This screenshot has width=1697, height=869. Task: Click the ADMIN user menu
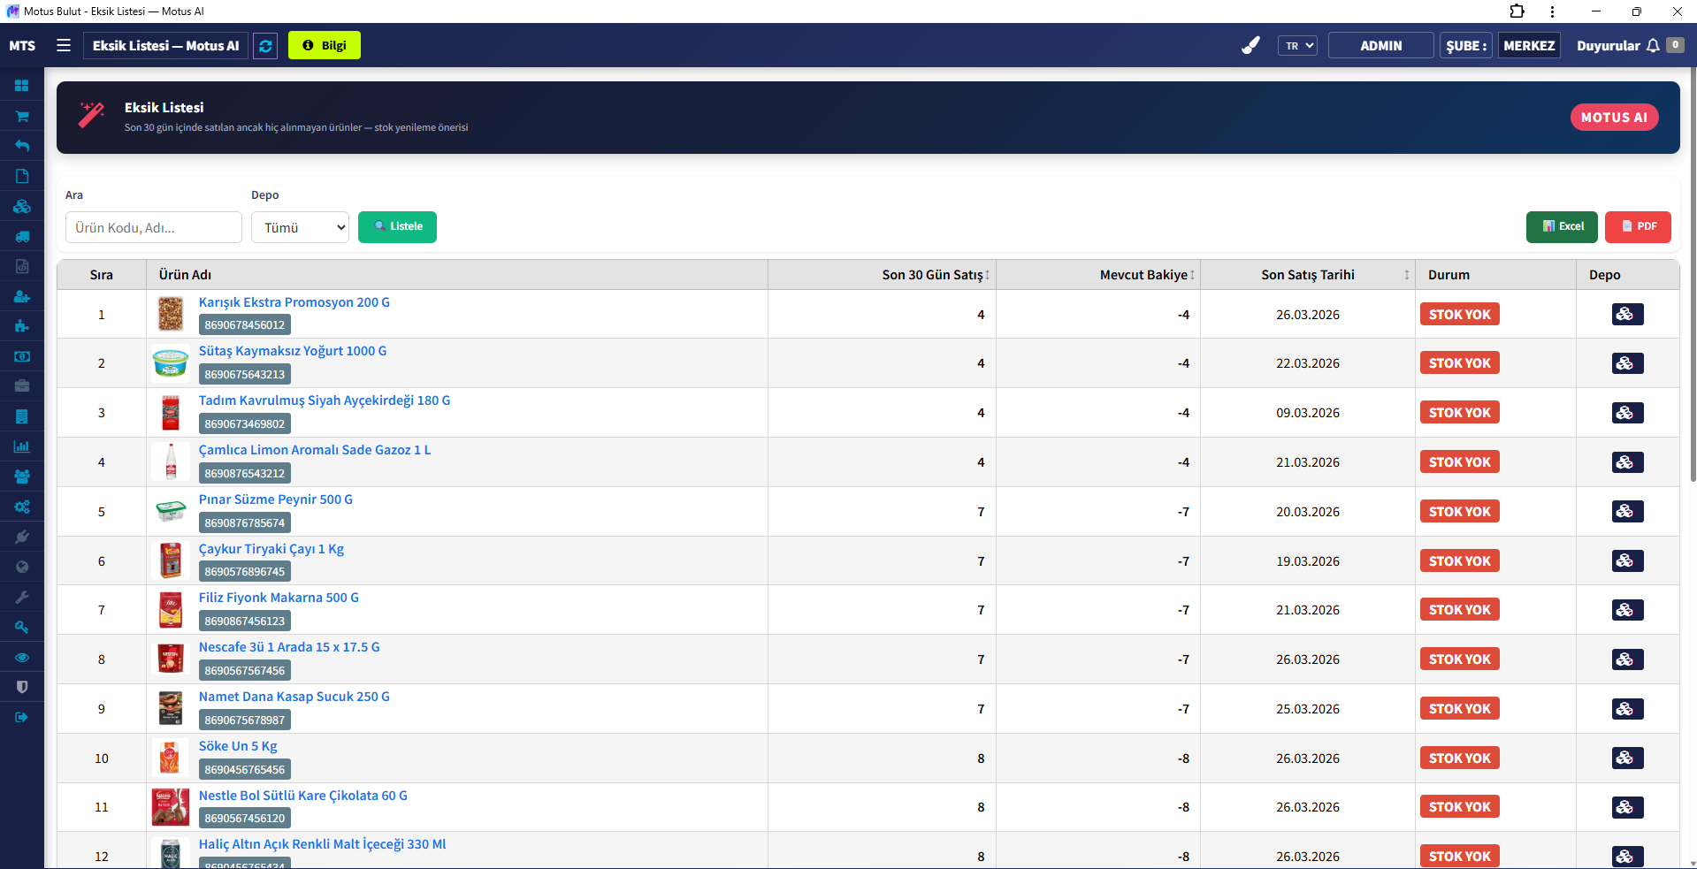[x=1380, y=46]
